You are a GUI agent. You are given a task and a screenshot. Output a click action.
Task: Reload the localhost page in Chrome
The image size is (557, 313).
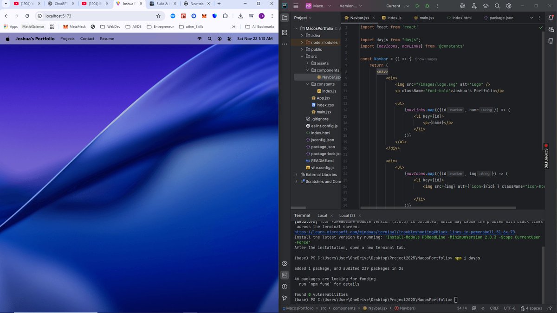click(x=27, y=16)
